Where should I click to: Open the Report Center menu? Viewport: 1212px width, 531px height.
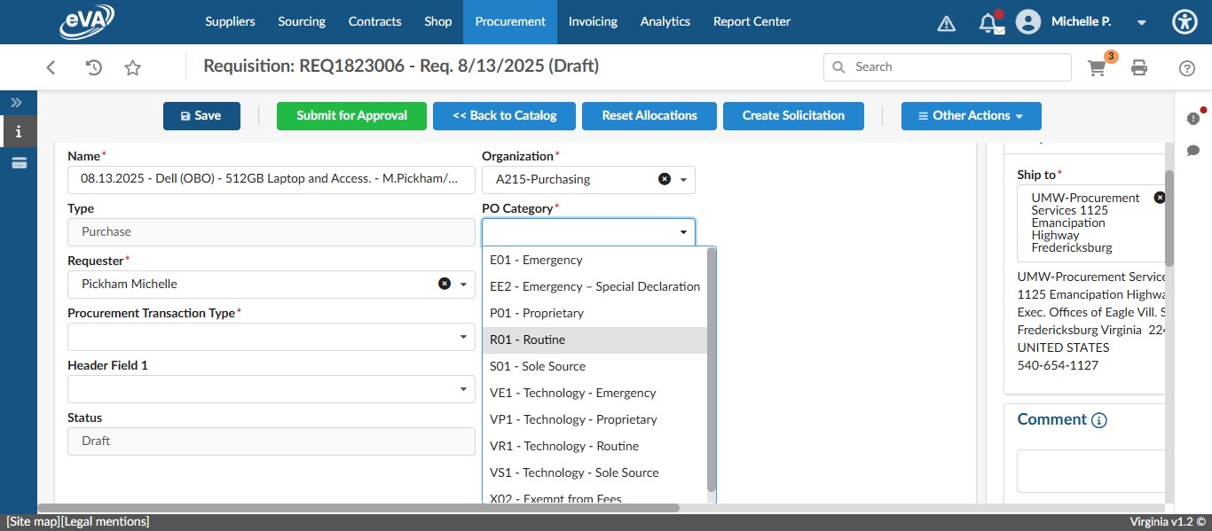tap(751, 21)
